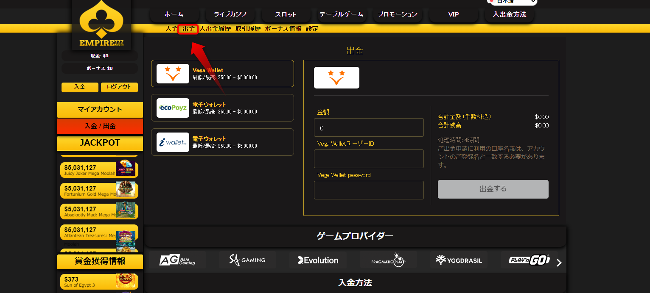Viewport: 650px width, 293px height.
Task: Switch to 出金 sub-tab
Action: click(188, 29)
